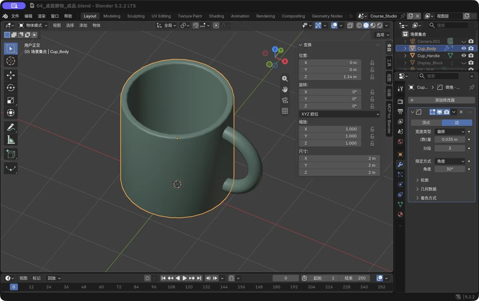Open the 限定方式 dropdown
The height and width of the screenshot is (301, 479).
tap(450, 161)
